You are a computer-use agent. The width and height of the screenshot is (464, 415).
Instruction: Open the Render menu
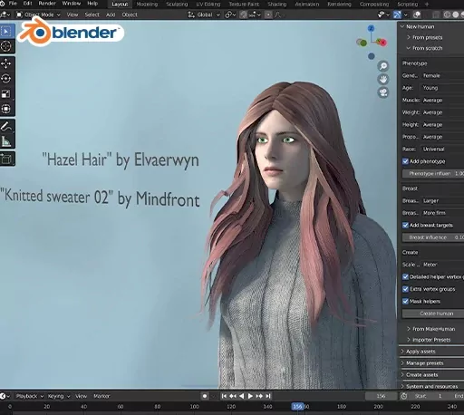tap(47, 4)
